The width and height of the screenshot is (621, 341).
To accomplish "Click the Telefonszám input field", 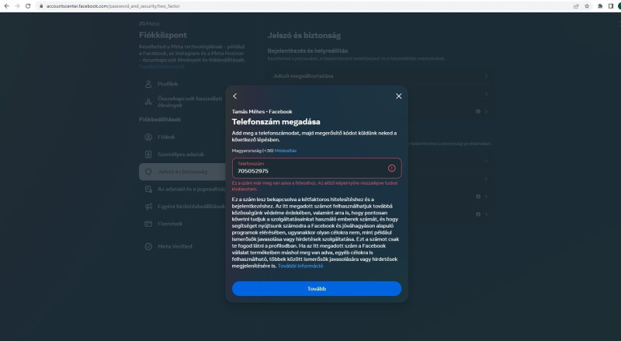I will click(317, 168).
